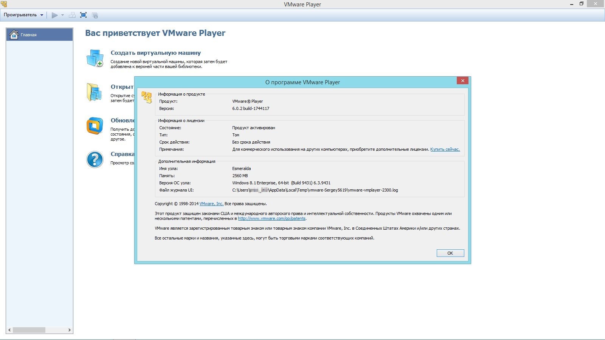Open the Проигрыватель dropdown menu
The image size is (605, 340).
(x=23, y=15)
